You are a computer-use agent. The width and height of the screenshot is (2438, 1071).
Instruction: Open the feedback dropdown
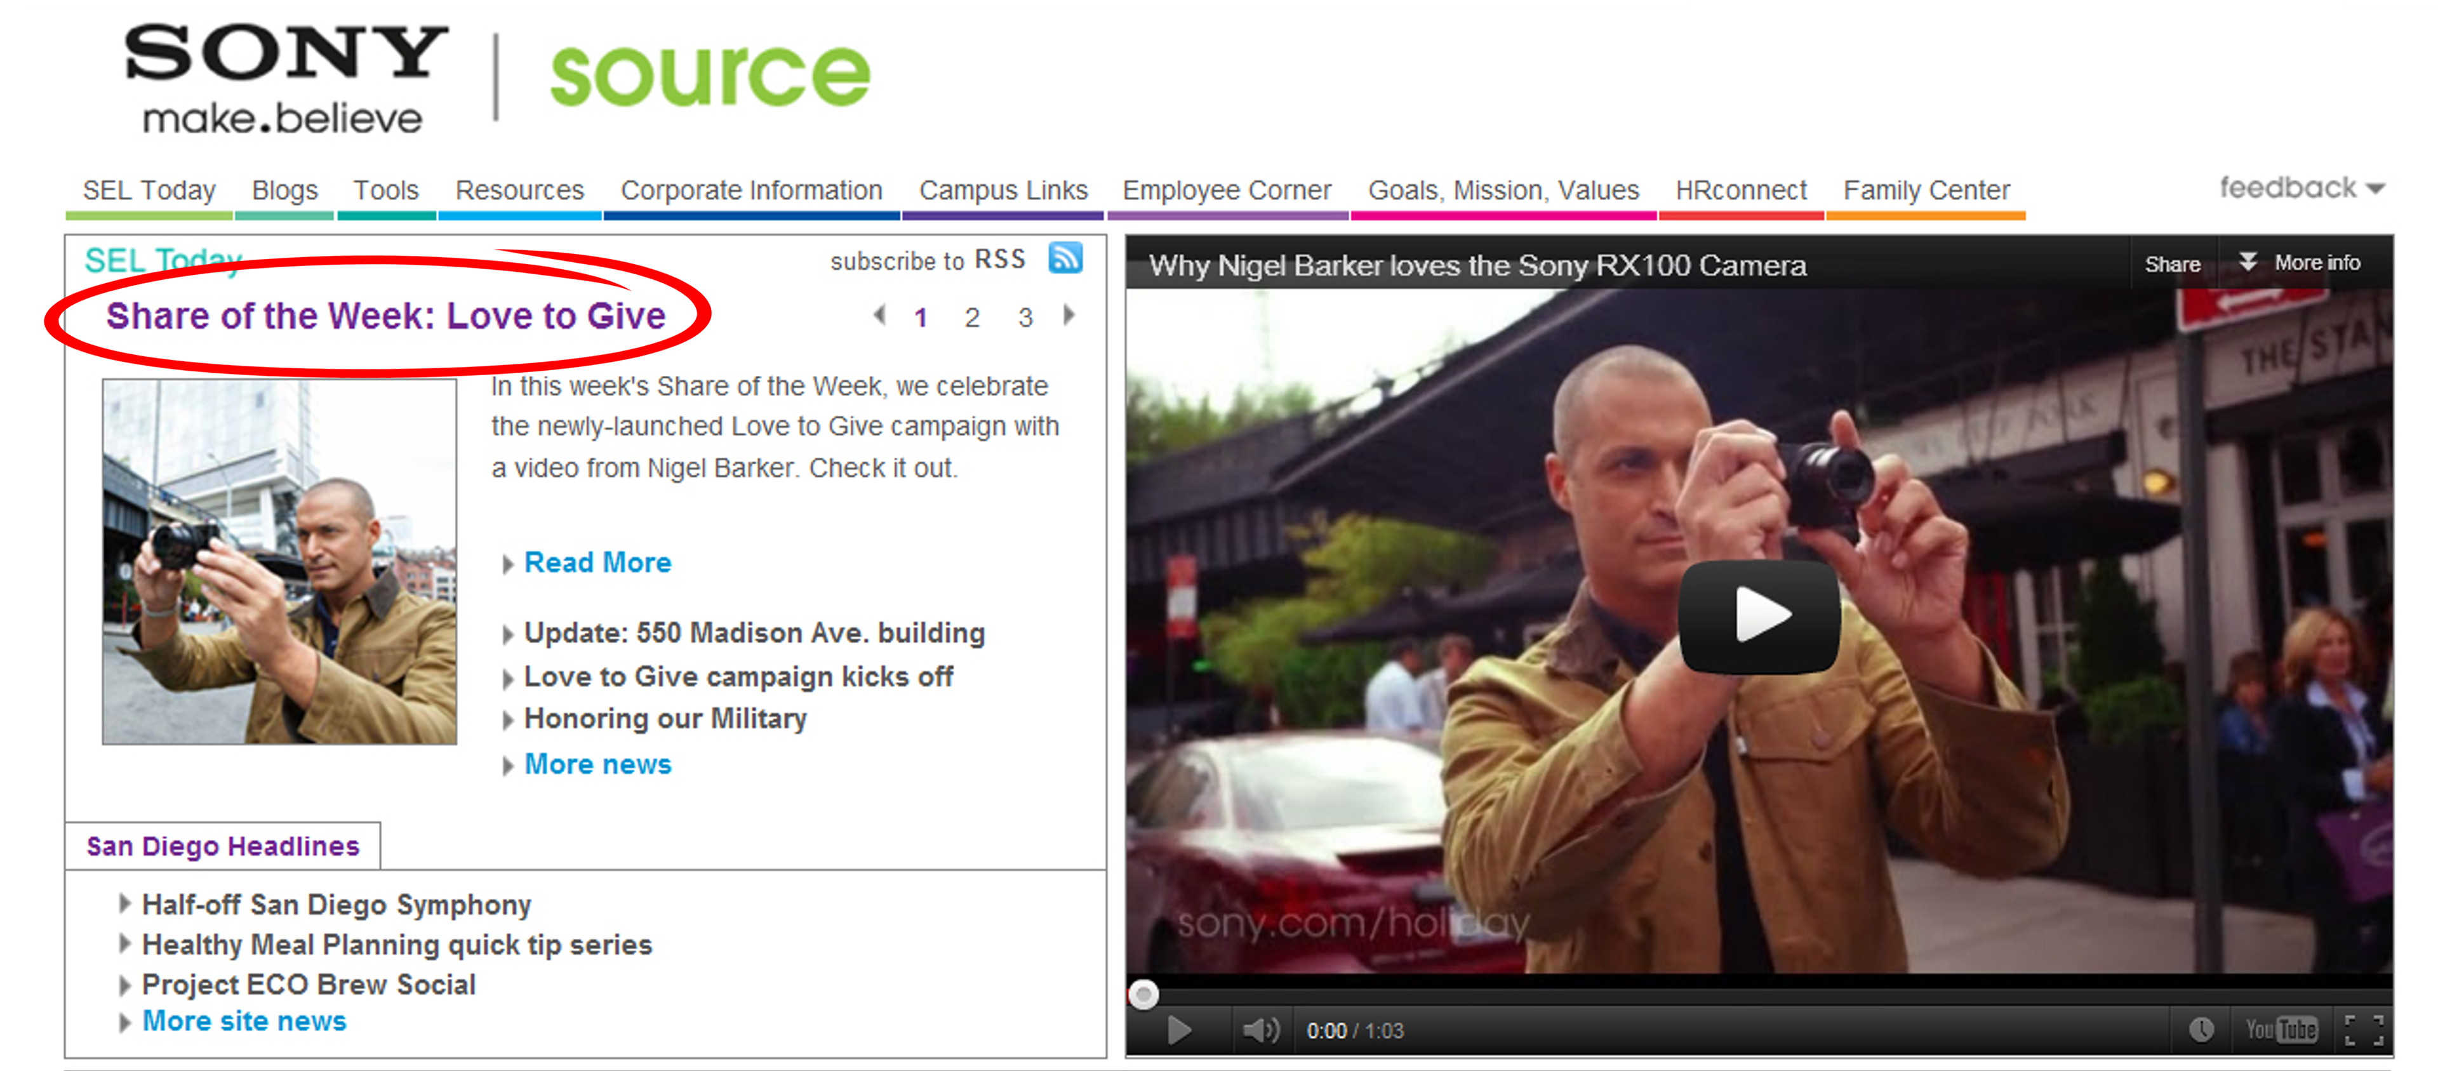[x=2301, y=187]
